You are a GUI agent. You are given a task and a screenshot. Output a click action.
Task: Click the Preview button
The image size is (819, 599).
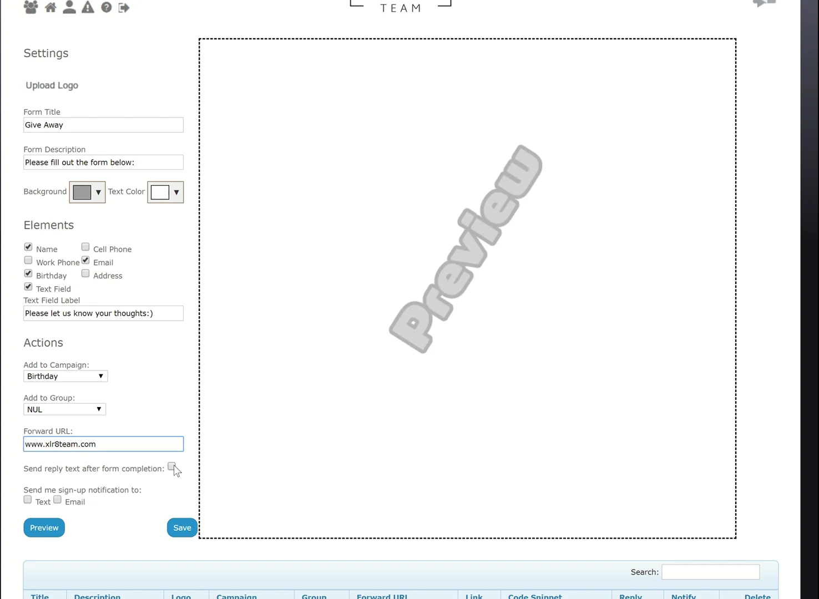pyautogui.click(x=44, y=527)
